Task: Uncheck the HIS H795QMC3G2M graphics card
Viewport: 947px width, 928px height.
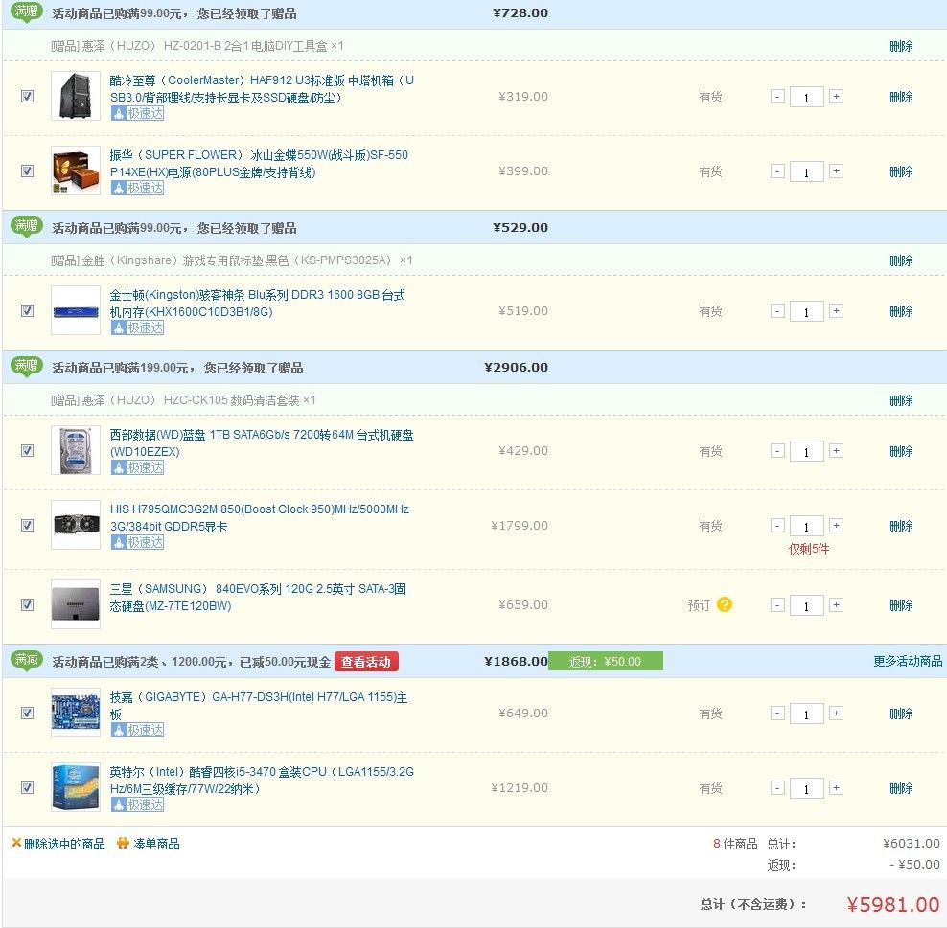Action: 27,526
